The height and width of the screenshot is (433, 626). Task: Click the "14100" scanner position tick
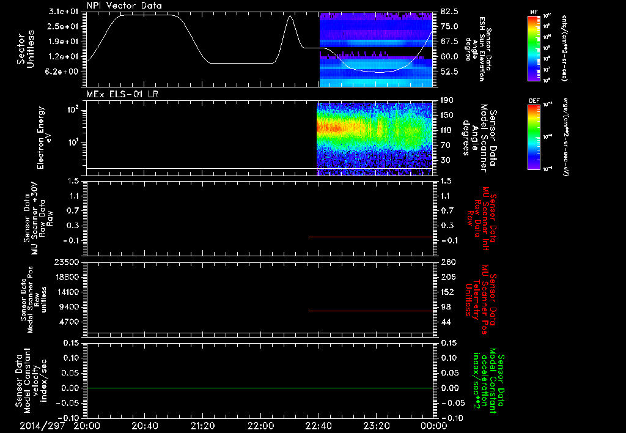[66, 292]
